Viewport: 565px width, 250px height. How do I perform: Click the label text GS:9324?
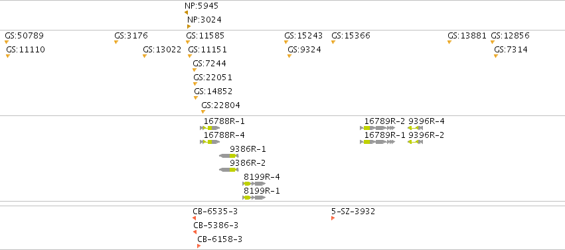pos(305,50)
